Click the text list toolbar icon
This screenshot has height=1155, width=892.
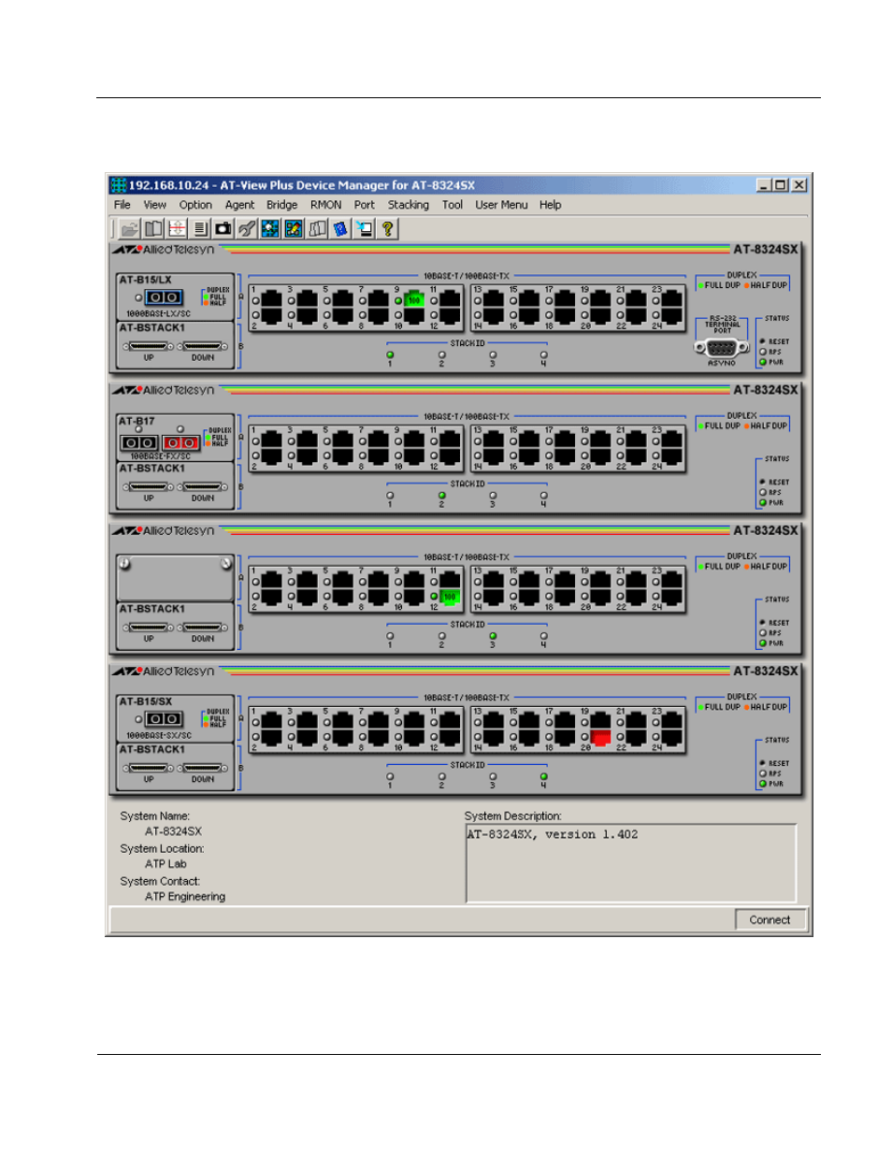point(200,228)
